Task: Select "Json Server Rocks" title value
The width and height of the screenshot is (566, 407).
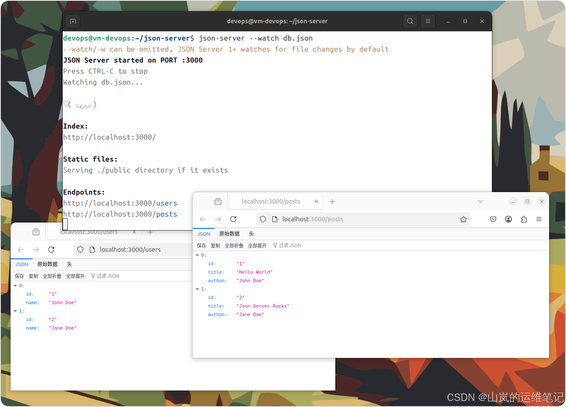Action: click(263, 306)
